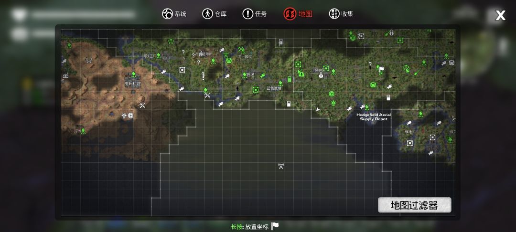516x232 pixels.
Task: Open the 系统 system tab
Action: pos(174,14)
